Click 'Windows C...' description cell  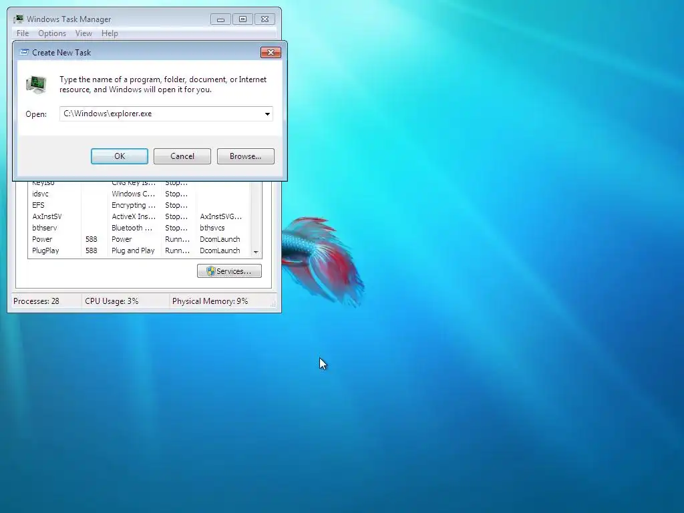(133, 194)
